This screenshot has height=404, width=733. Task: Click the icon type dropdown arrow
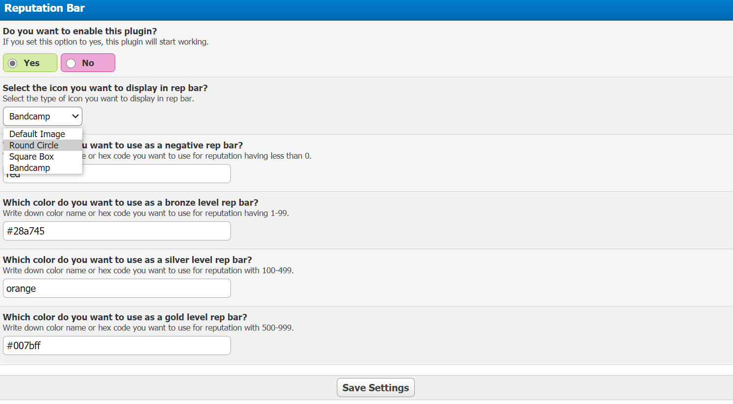click(75, 117)
